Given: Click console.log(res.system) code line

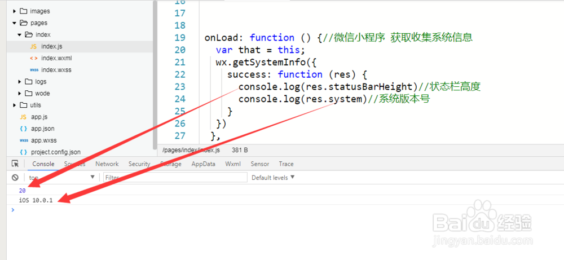Looking at the screenshot, I should tap(302, 99).
